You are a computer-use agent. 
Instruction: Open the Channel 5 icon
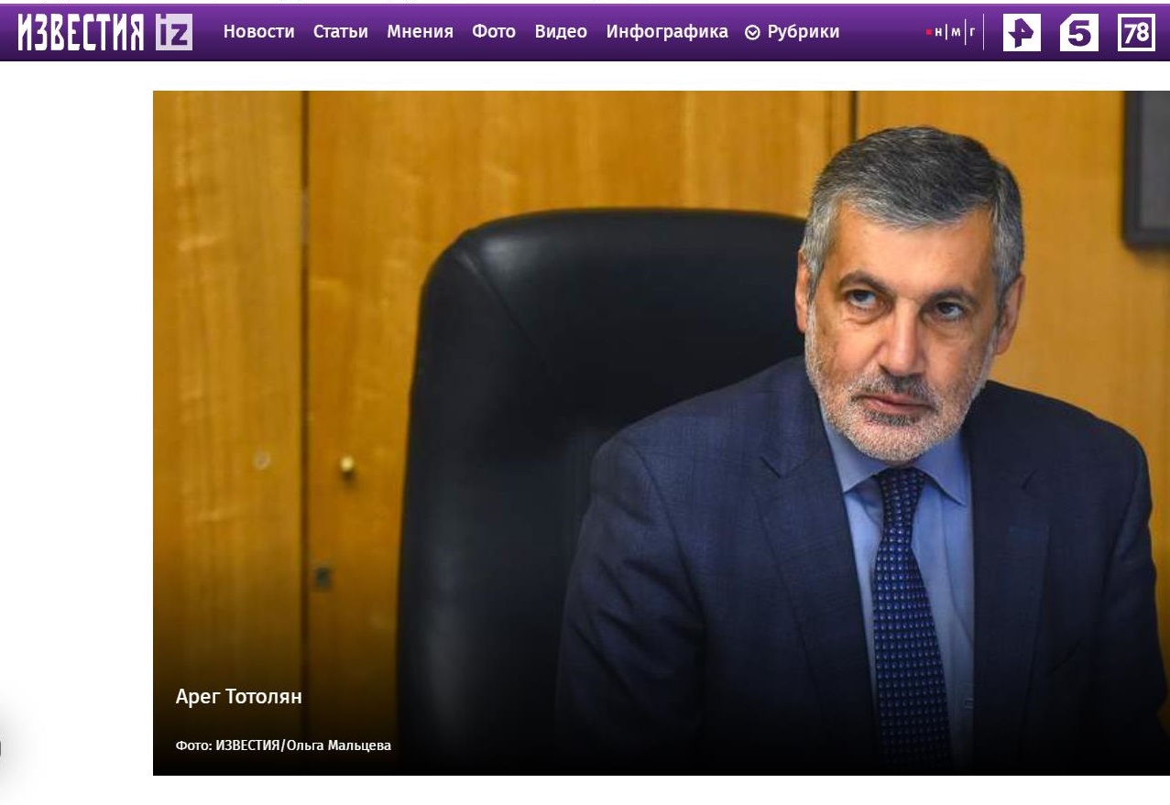pos(1078,33)
